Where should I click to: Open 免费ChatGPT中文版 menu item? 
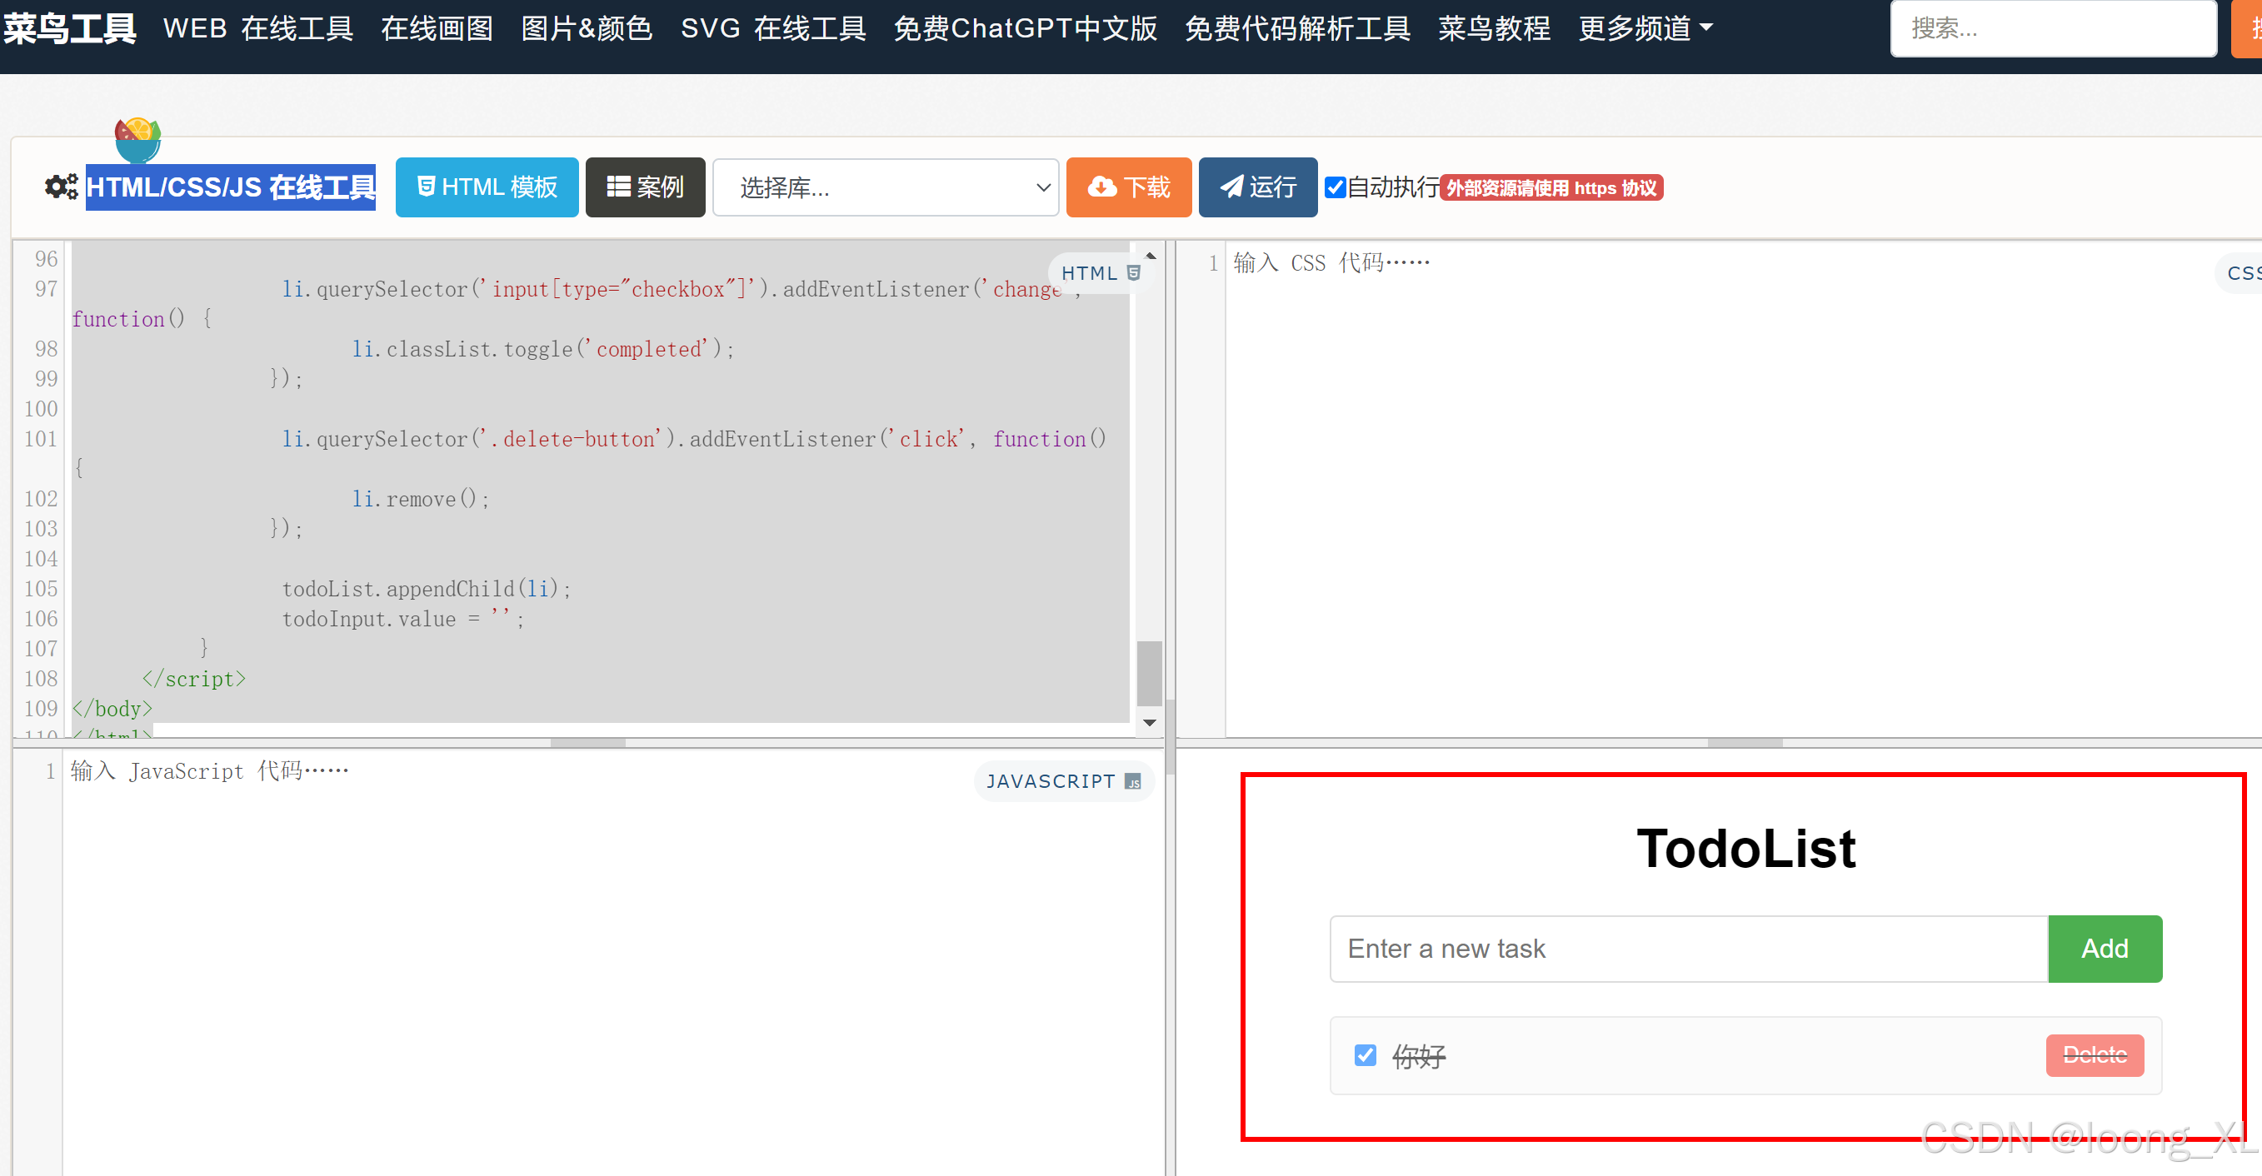tap(1025, 28)
